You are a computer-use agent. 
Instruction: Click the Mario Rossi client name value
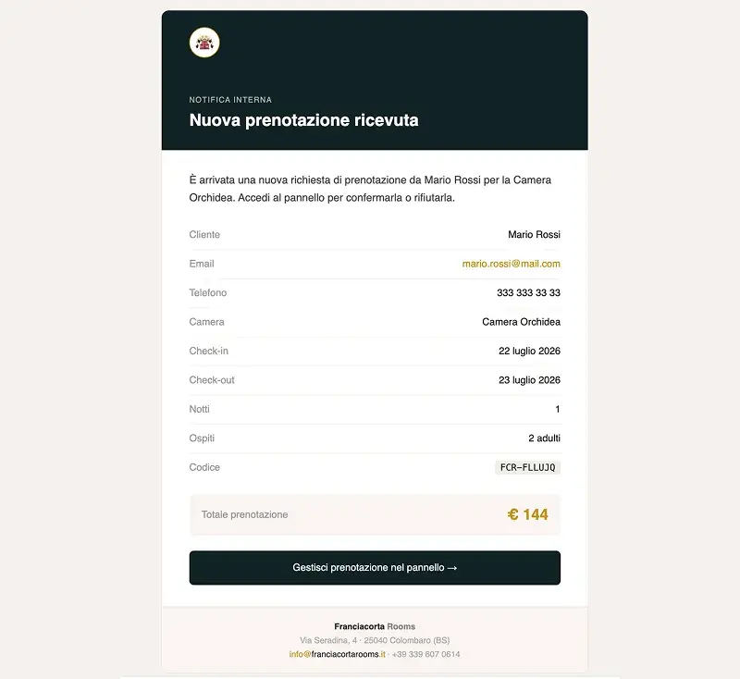pyautogui.click(x=534, y=235)
